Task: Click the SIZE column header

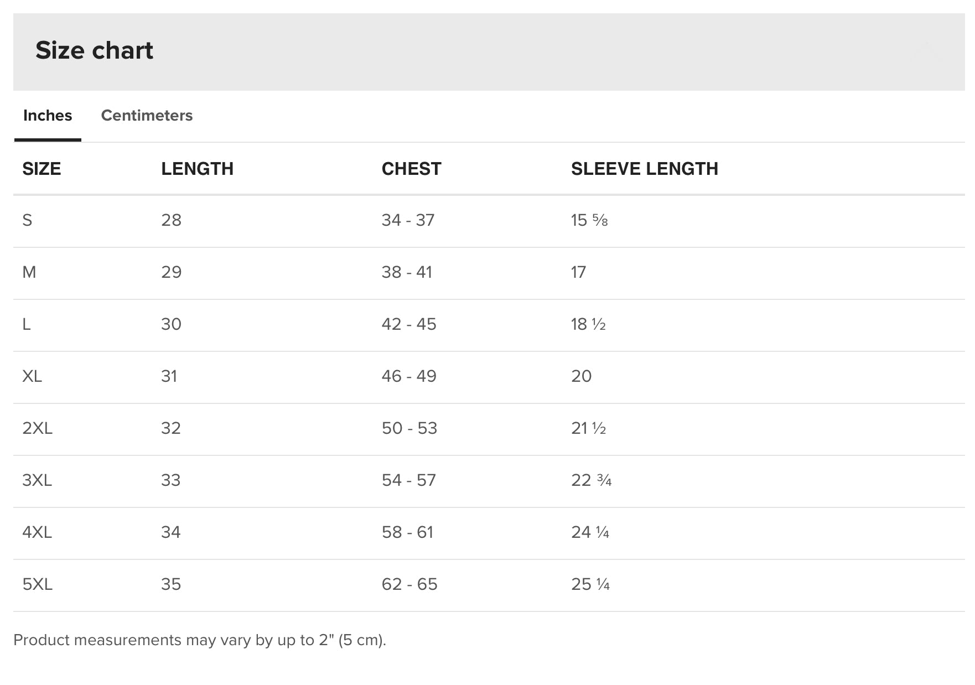Action: click(x=42, y=169)
